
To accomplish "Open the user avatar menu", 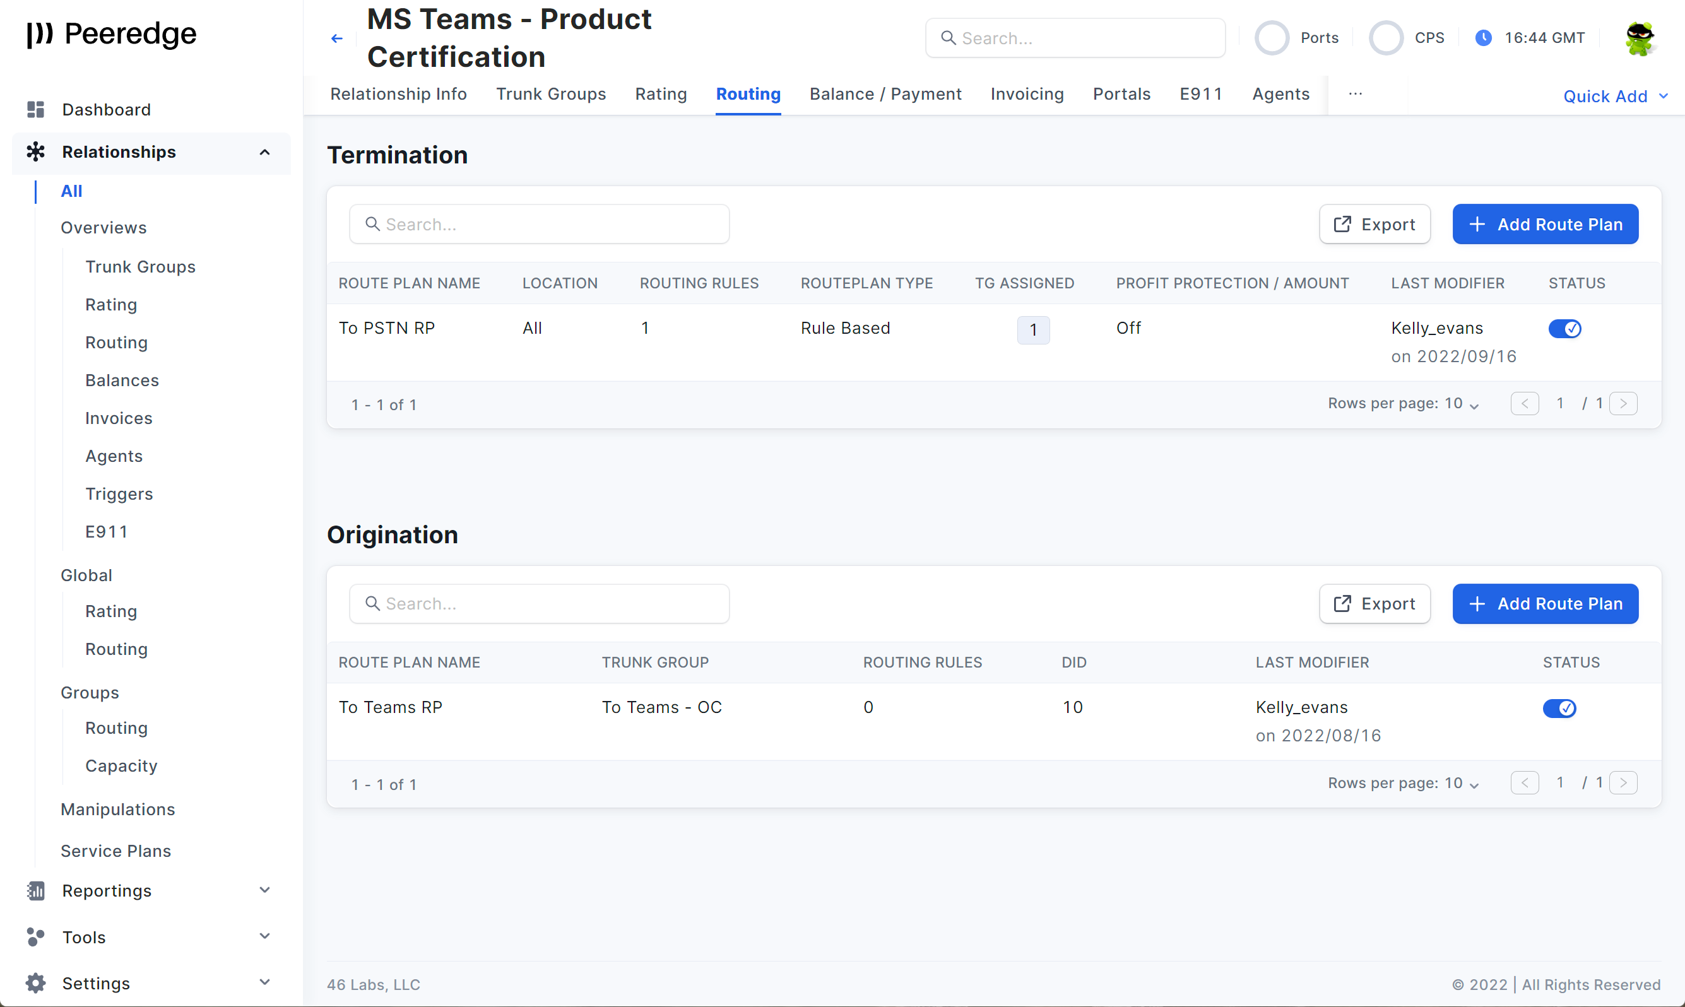I will pyautogui.click(x=1640, y=38).
